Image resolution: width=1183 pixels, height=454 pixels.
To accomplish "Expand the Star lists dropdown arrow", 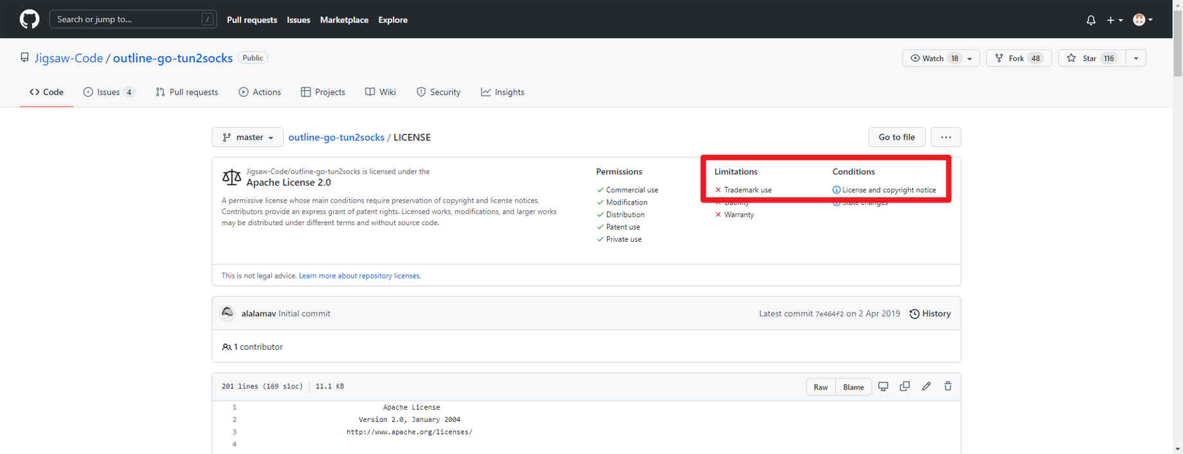I will (1136, 59).
